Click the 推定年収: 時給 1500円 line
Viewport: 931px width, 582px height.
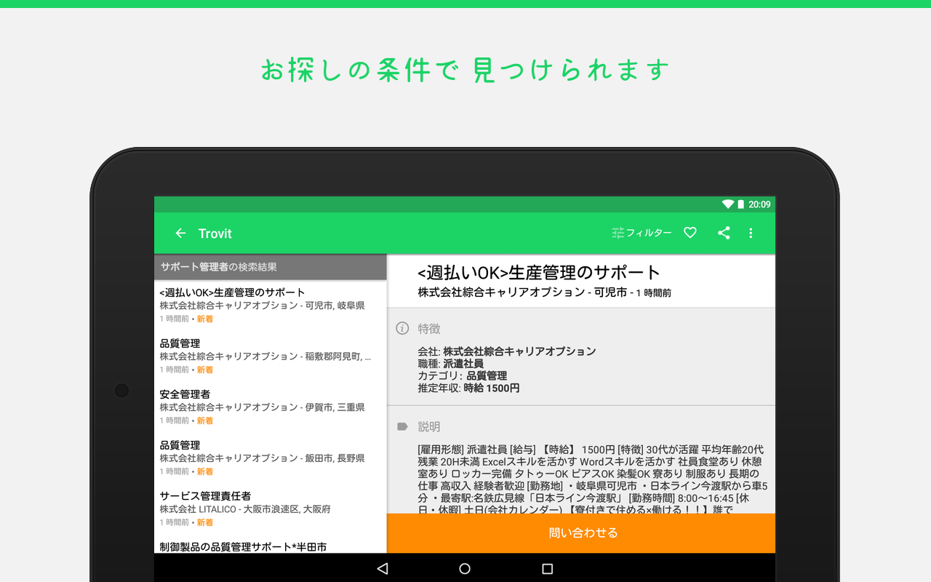pos(469,388)
